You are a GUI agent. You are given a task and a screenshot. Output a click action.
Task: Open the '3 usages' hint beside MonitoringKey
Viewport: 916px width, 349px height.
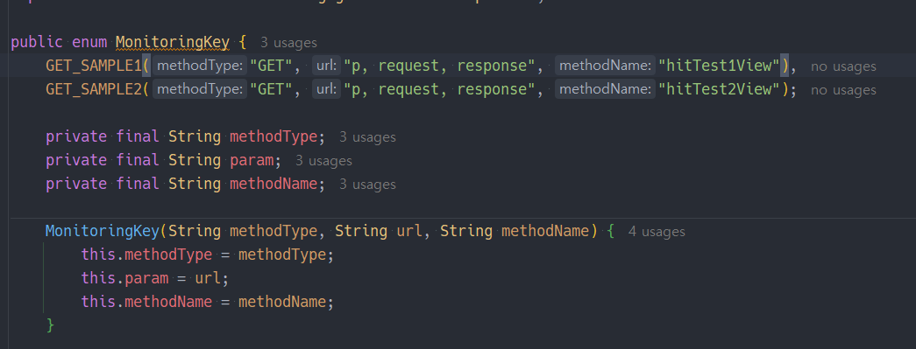pos(288,43)
